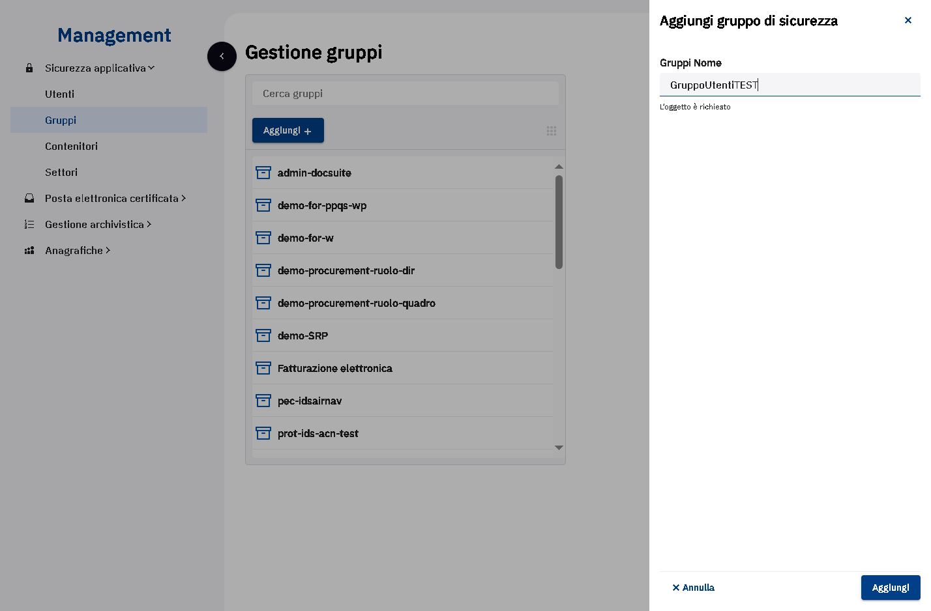Cancel with the Annulla button
This screenshot has height=611, width=931.
coord(693,588)
